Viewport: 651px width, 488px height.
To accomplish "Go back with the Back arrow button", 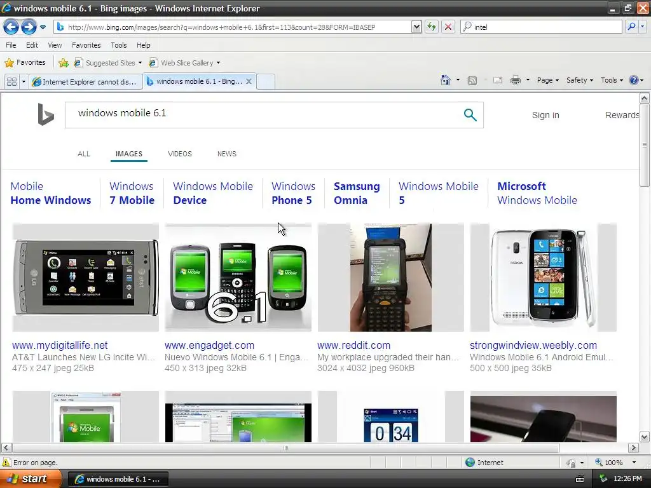I will (x=11, y=27).
